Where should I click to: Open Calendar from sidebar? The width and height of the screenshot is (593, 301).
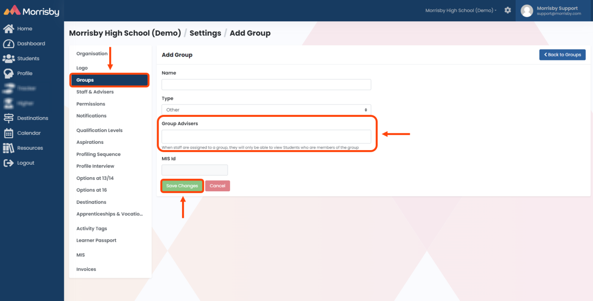(x=29, y=133)
